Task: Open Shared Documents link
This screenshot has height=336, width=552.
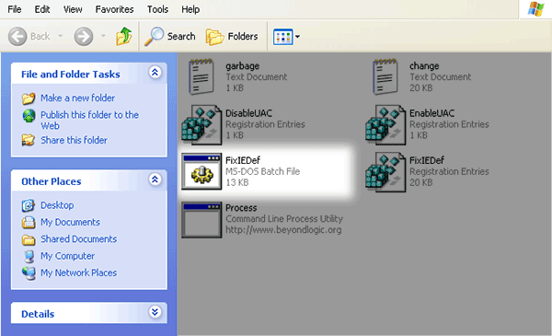Action: [78, 239]
